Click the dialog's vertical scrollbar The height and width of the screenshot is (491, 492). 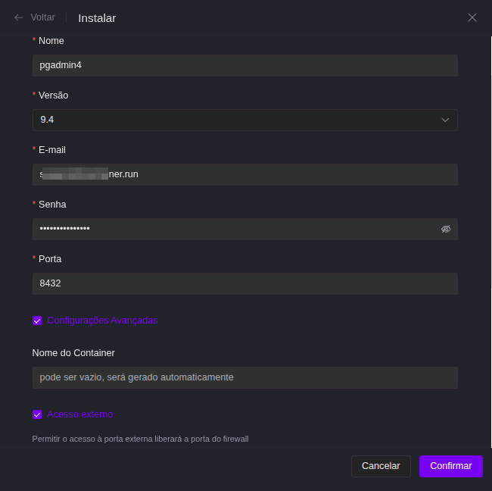tap(490, 242)
